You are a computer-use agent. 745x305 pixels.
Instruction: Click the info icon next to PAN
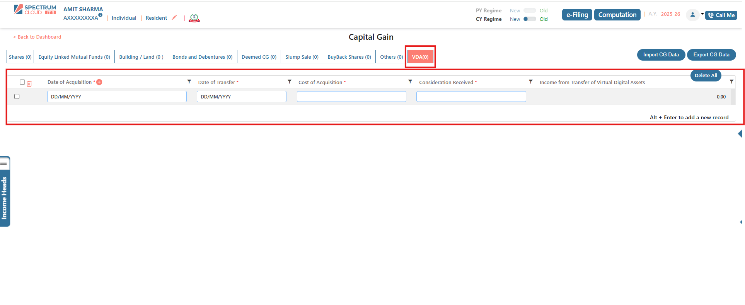click(x=100, y=15)
